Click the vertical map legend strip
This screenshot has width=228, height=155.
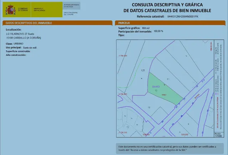[219, 86]
